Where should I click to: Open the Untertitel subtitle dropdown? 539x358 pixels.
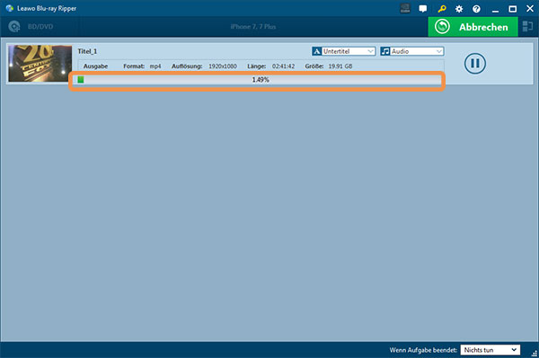[x=344, y=51]
